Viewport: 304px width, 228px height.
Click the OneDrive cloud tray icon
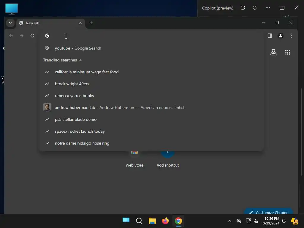(x=239, y=221)
